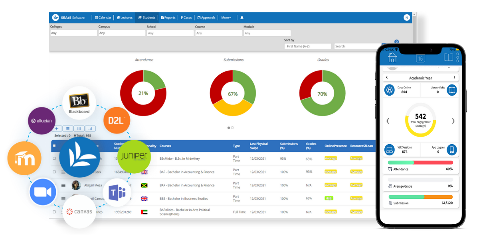
Task: Tap the Days Online globe icon
Action: point(389,90)
